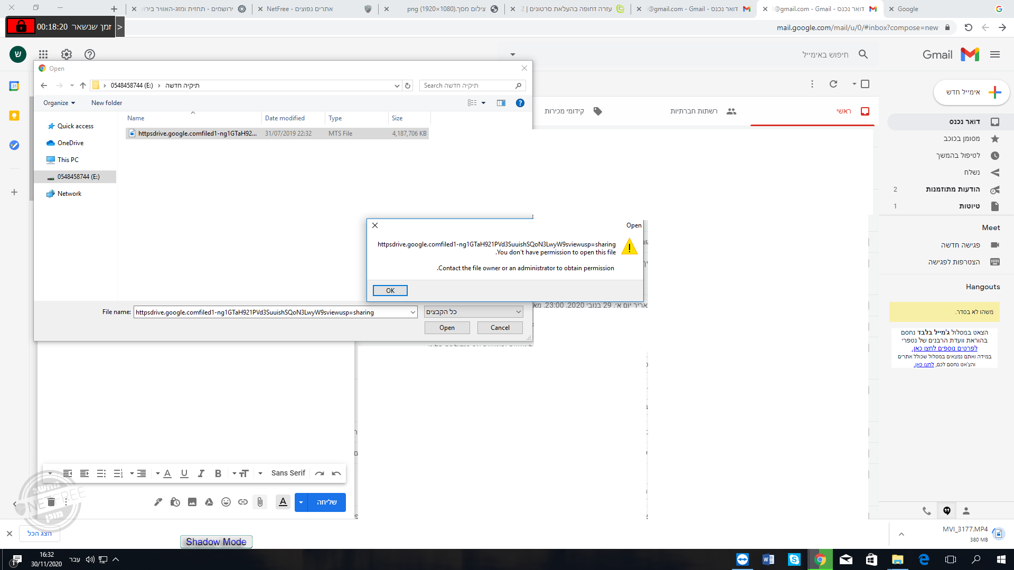The width and height of the screenshot is (1014, 570).
Task: Click the paperclip attach files icon
Action: point(260,502)
